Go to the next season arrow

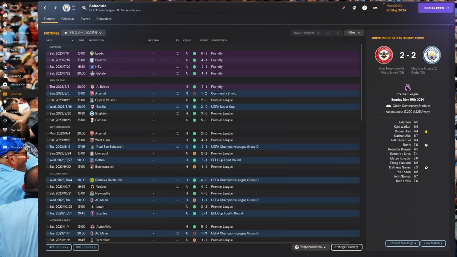pos(338,33)
